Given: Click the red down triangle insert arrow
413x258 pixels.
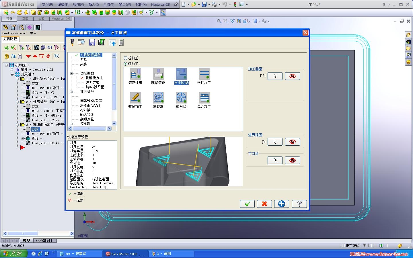Looking at the screenshot, I should point(28,56).
